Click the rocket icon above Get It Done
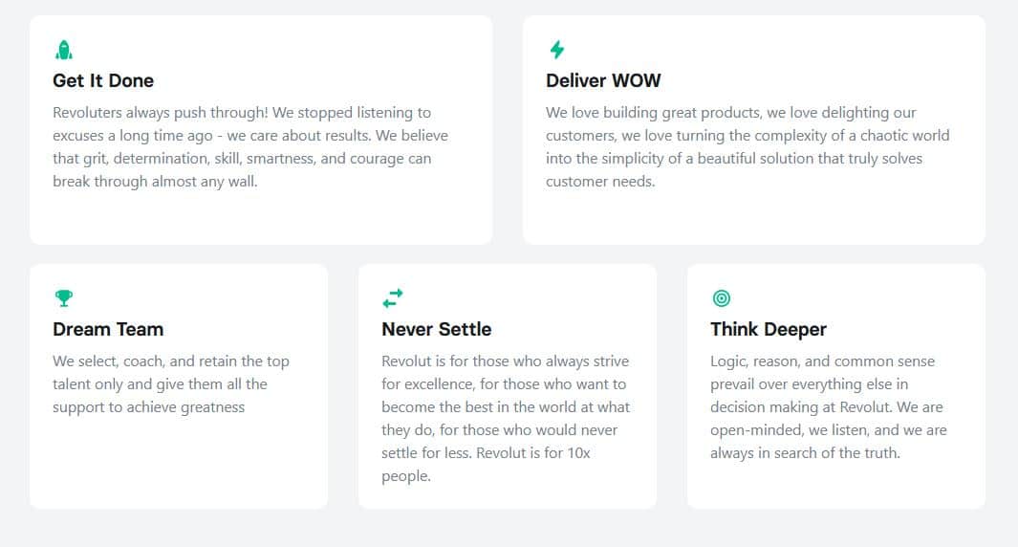This screenshot has height=547, width=1018. click(64, 50)
